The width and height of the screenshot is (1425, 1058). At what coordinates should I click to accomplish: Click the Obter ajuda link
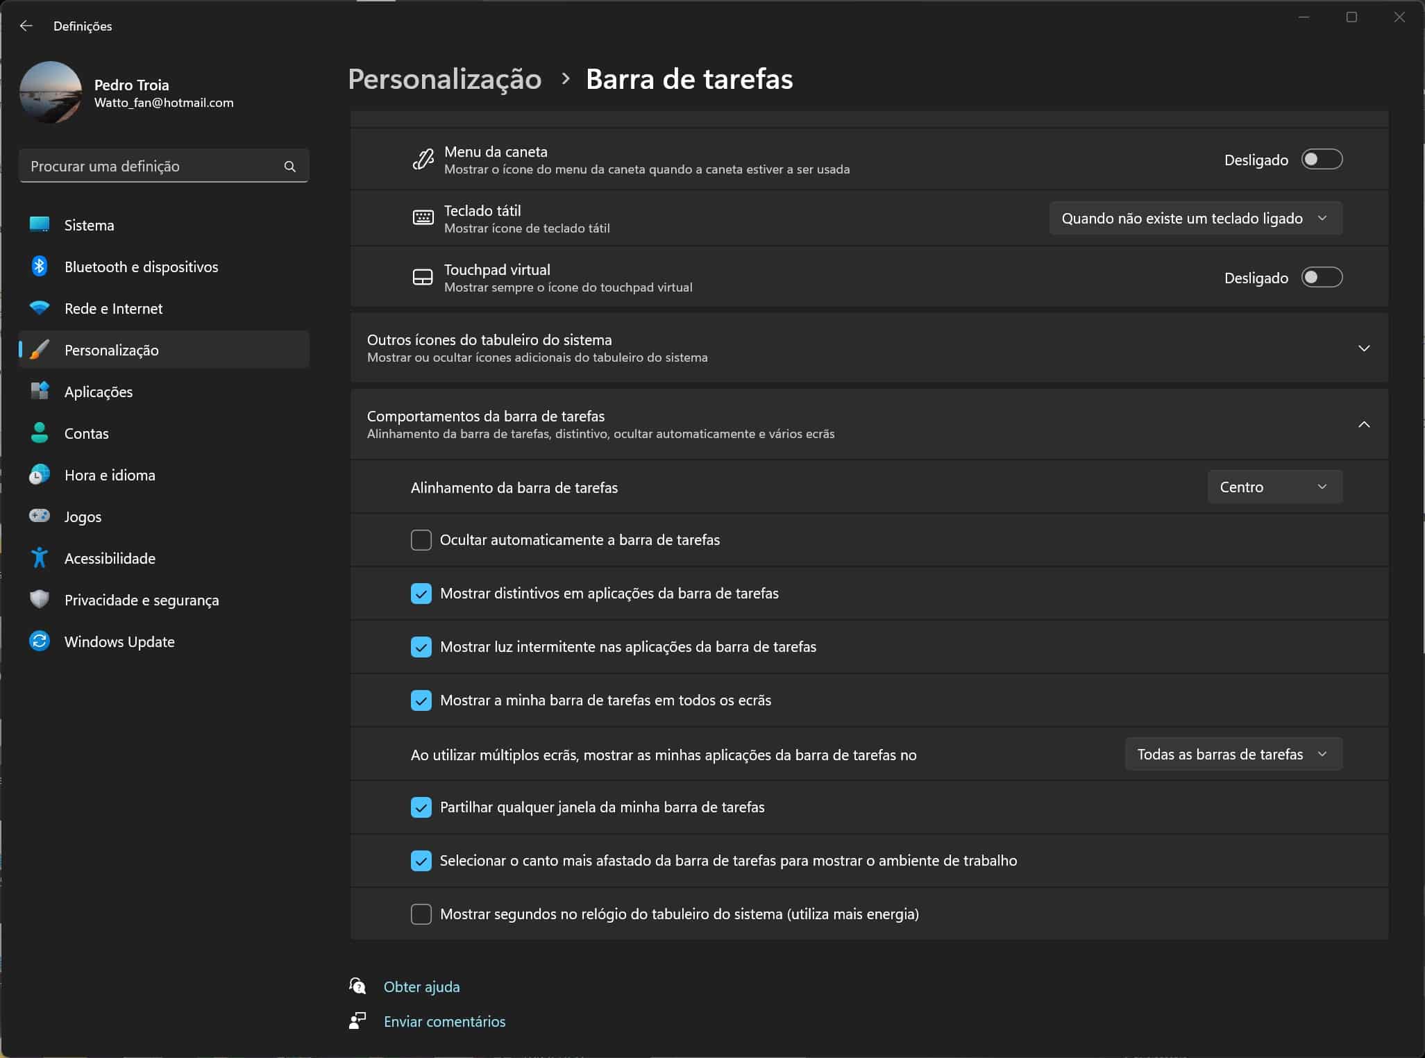(x=421, y=986)
